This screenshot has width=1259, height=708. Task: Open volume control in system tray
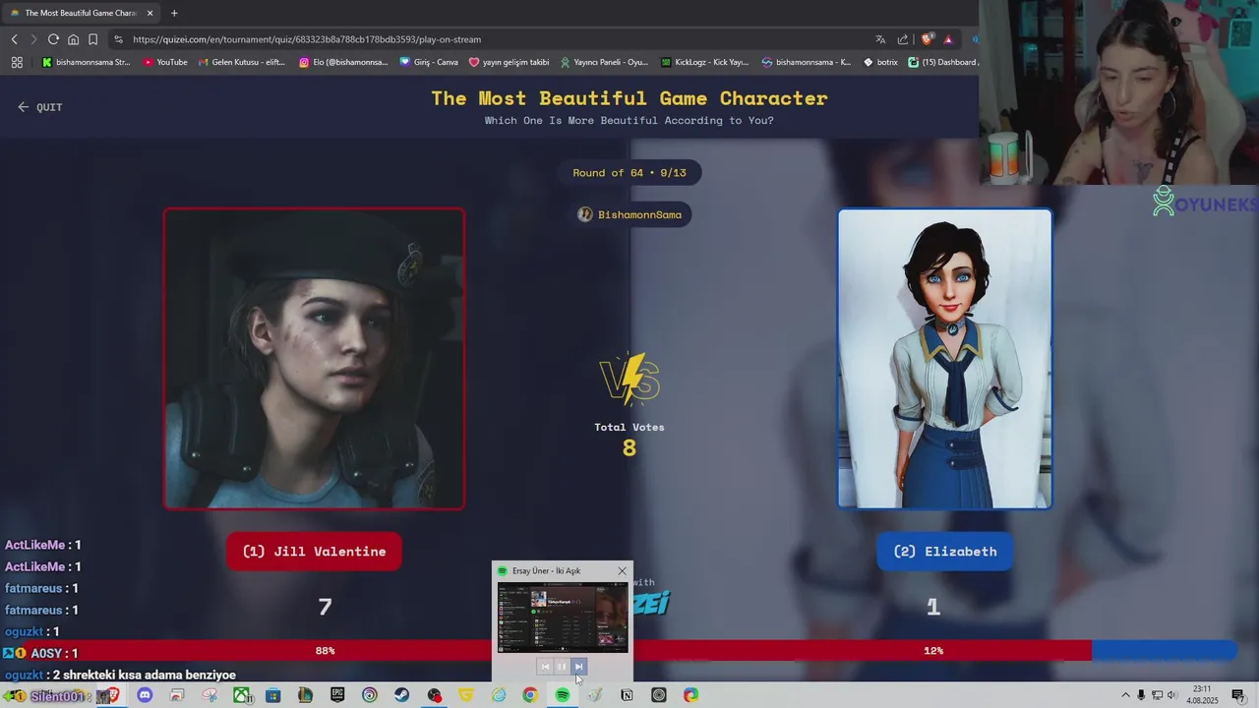[x=1172, y=695]
